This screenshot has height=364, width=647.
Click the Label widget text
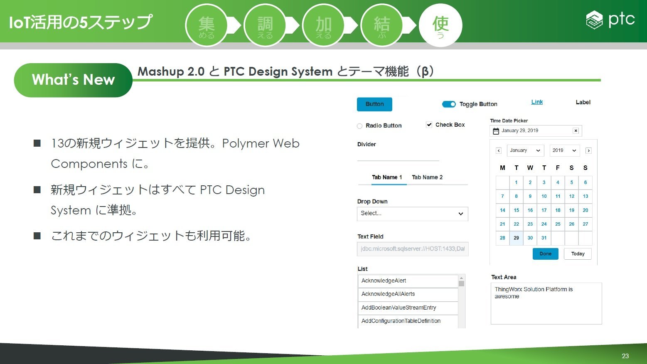583,102
